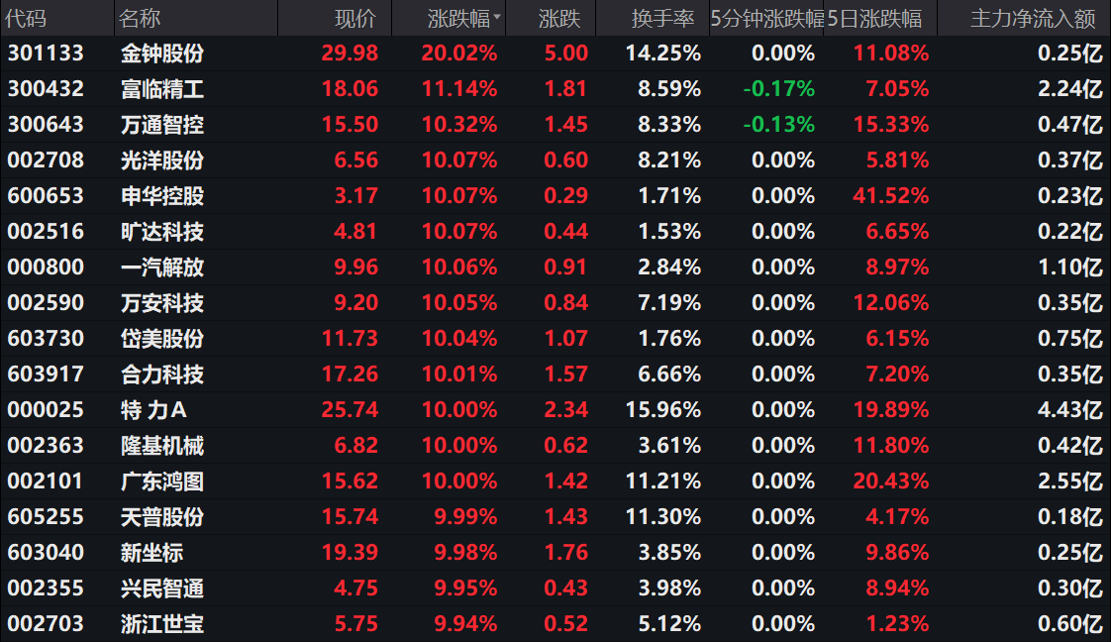Sort by the 主力净流入额 column header
This screenshot has height=642, width=1111.
[1033, 19]
